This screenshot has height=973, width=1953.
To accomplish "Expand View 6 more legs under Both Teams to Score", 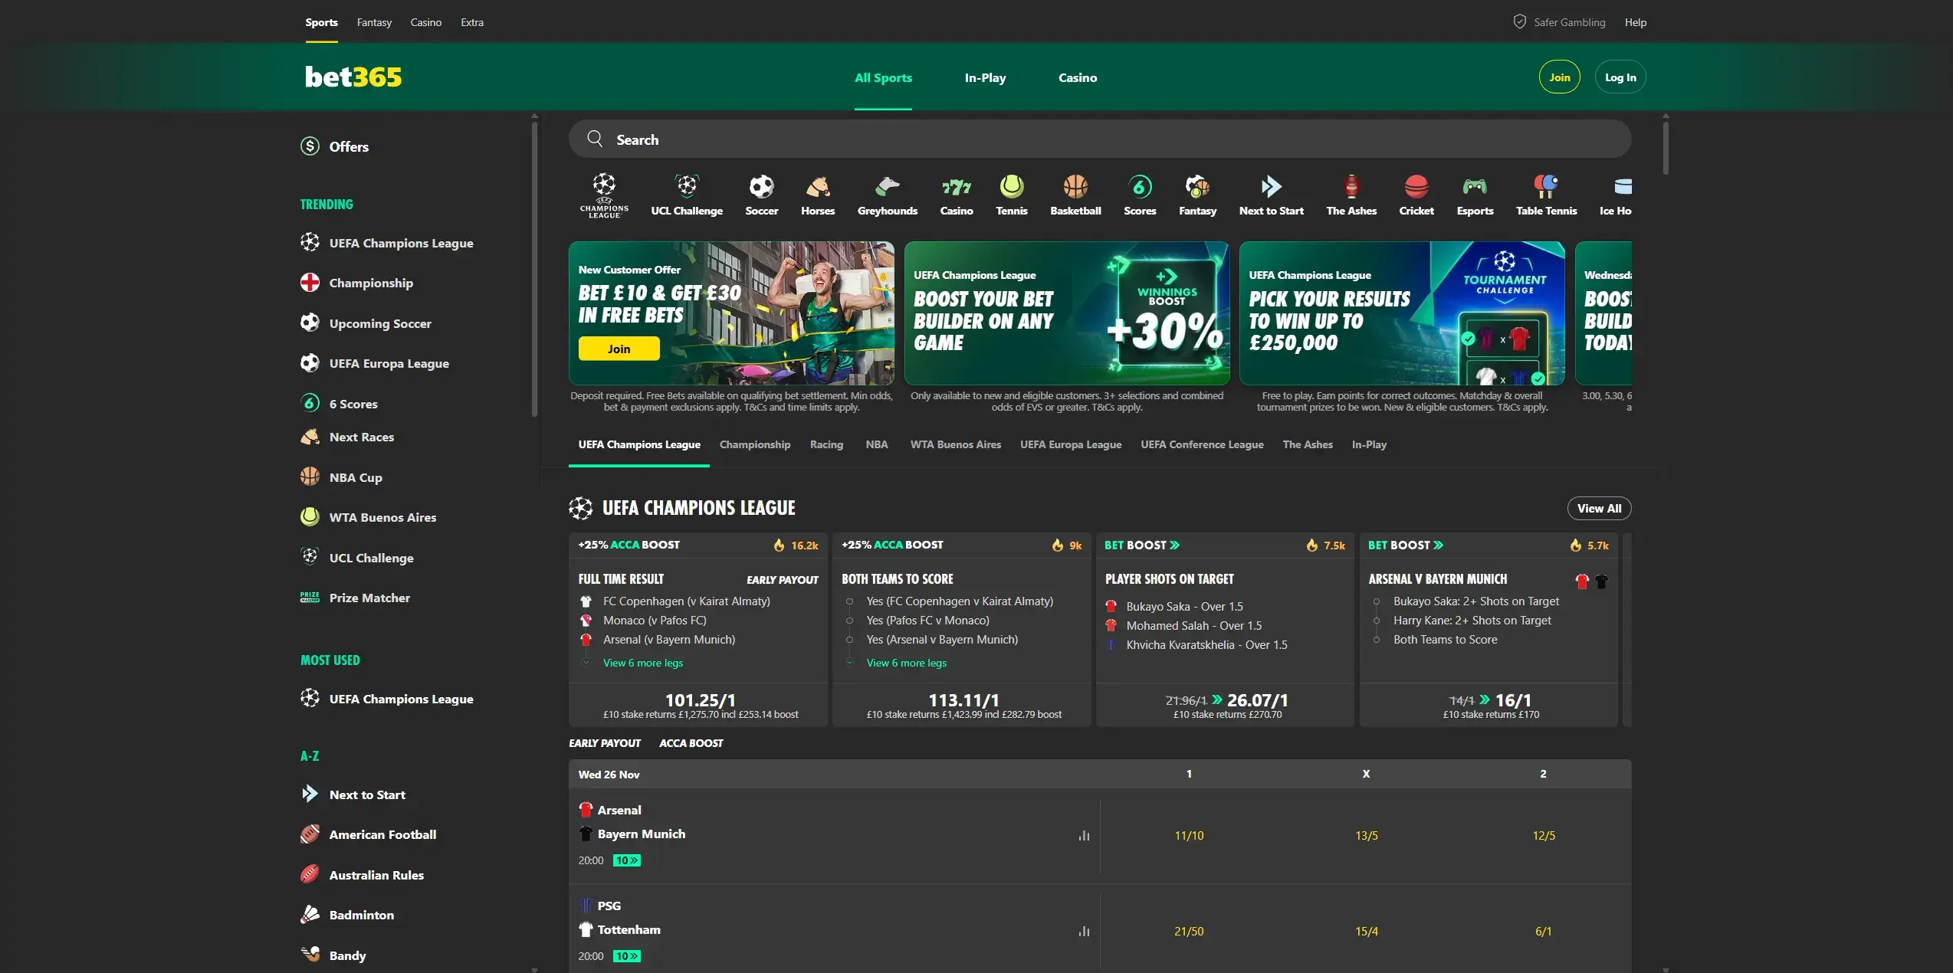I will click(x=906, y=663).
